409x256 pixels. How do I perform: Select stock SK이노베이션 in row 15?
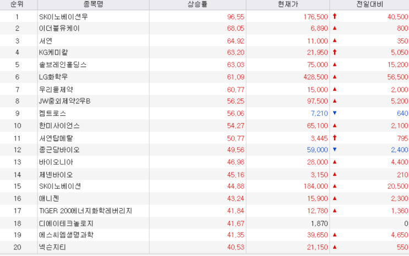coord(60,186)
